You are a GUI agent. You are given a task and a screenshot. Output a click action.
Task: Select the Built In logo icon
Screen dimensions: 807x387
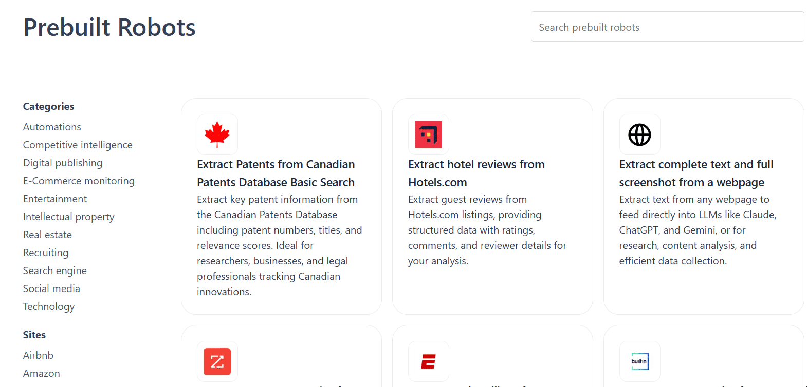(639, 361)
